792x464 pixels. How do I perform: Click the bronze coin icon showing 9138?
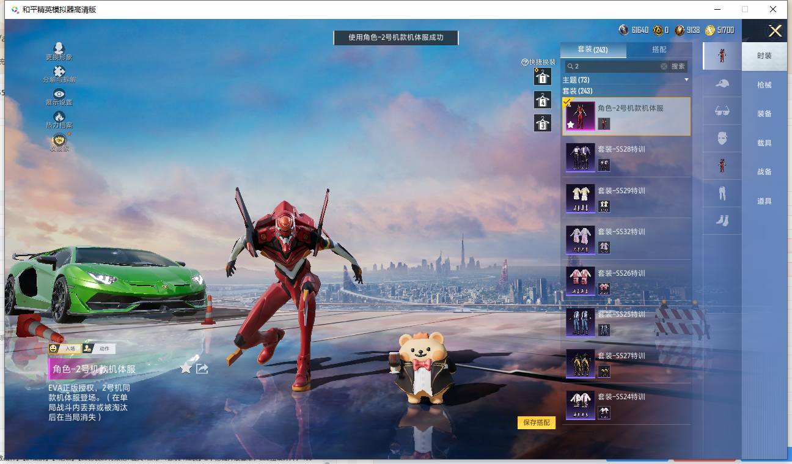pos(680,30)
